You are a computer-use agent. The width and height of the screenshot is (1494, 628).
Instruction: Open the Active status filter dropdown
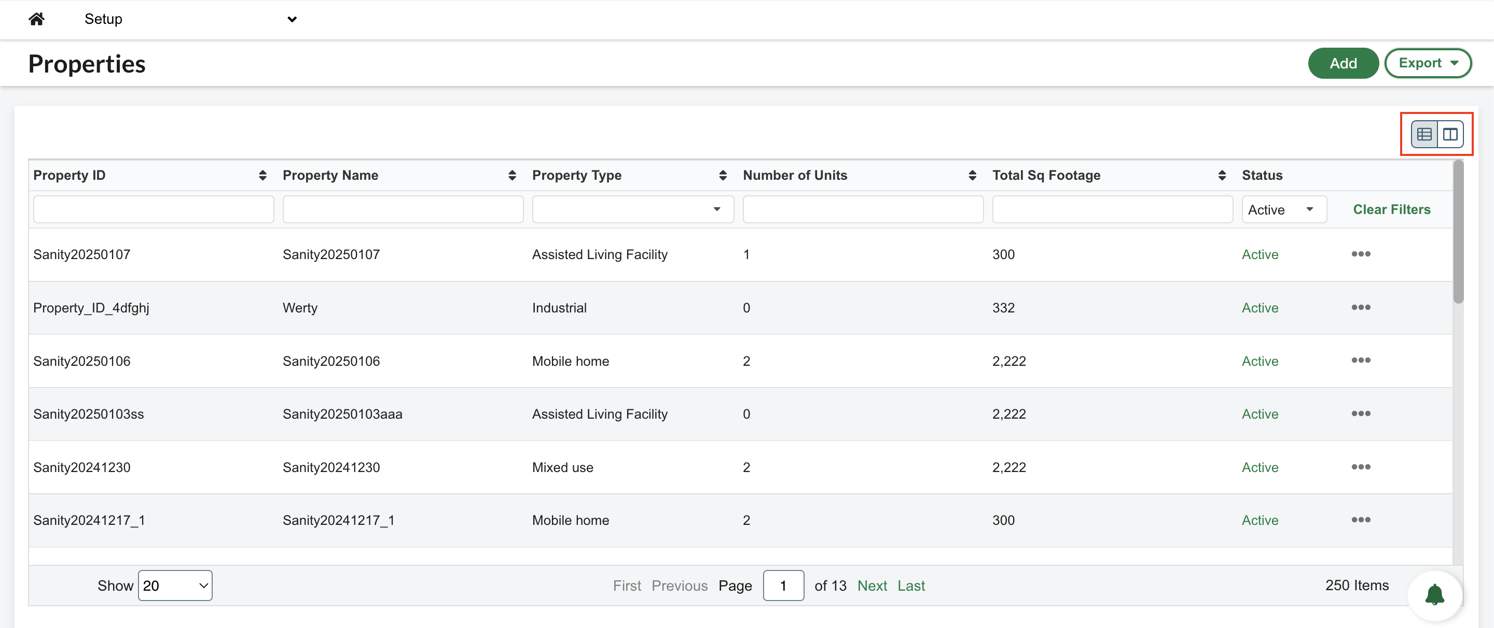pyautogui.click(x=1283, y=209)
